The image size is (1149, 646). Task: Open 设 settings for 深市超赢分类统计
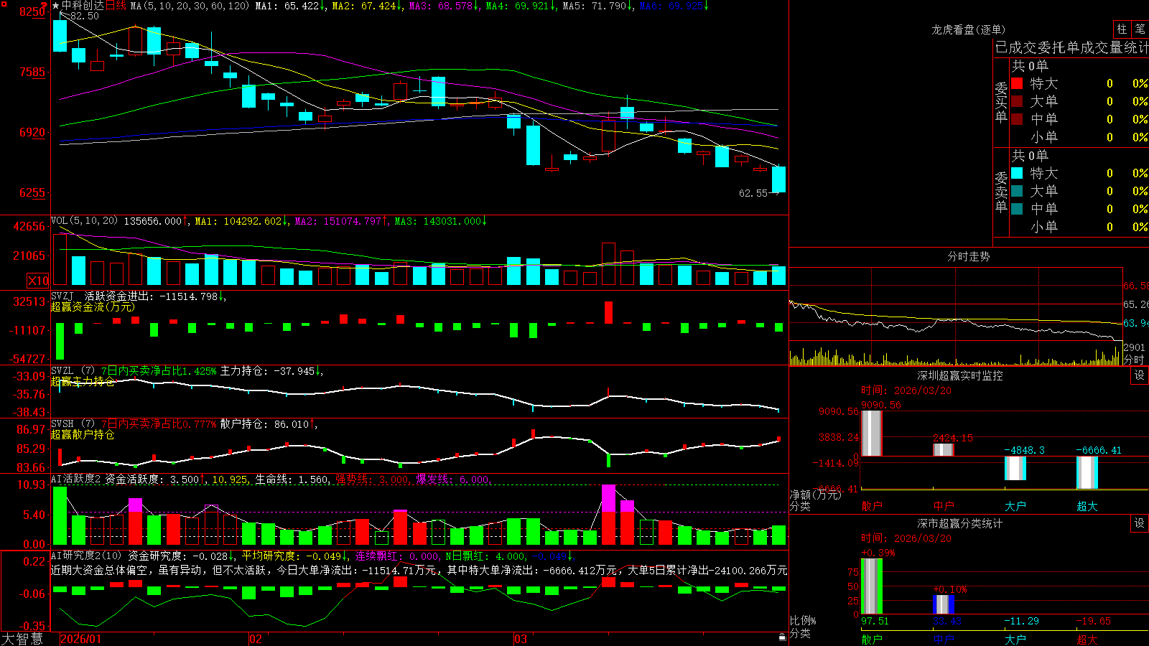pyautogui.click(x=1140, y=523)
